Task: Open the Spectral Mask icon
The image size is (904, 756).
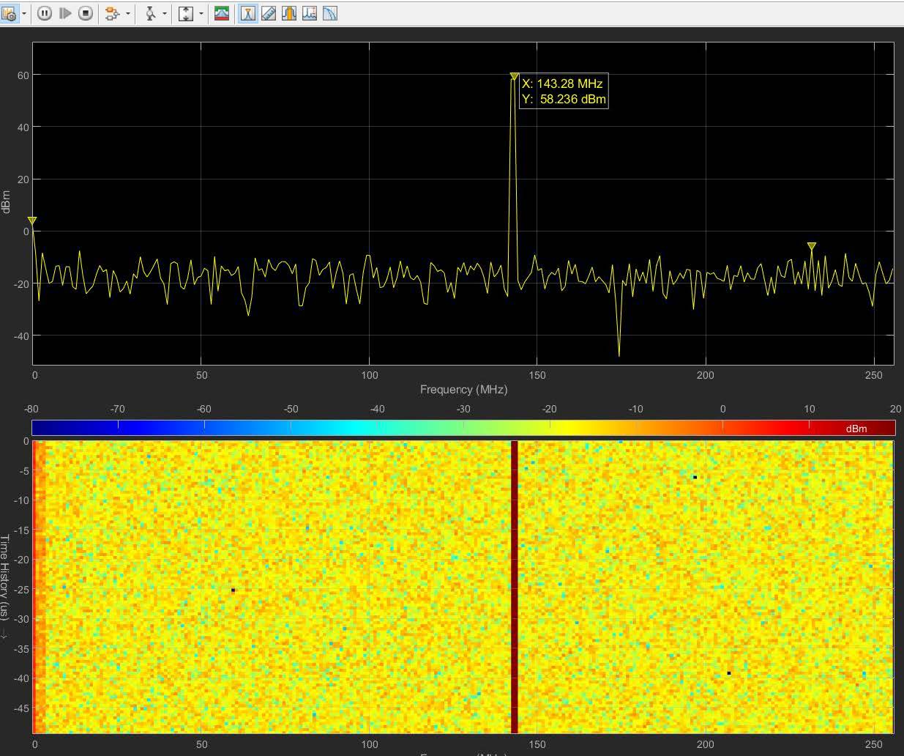Action: pyautogui.click(x=222, y=13)
